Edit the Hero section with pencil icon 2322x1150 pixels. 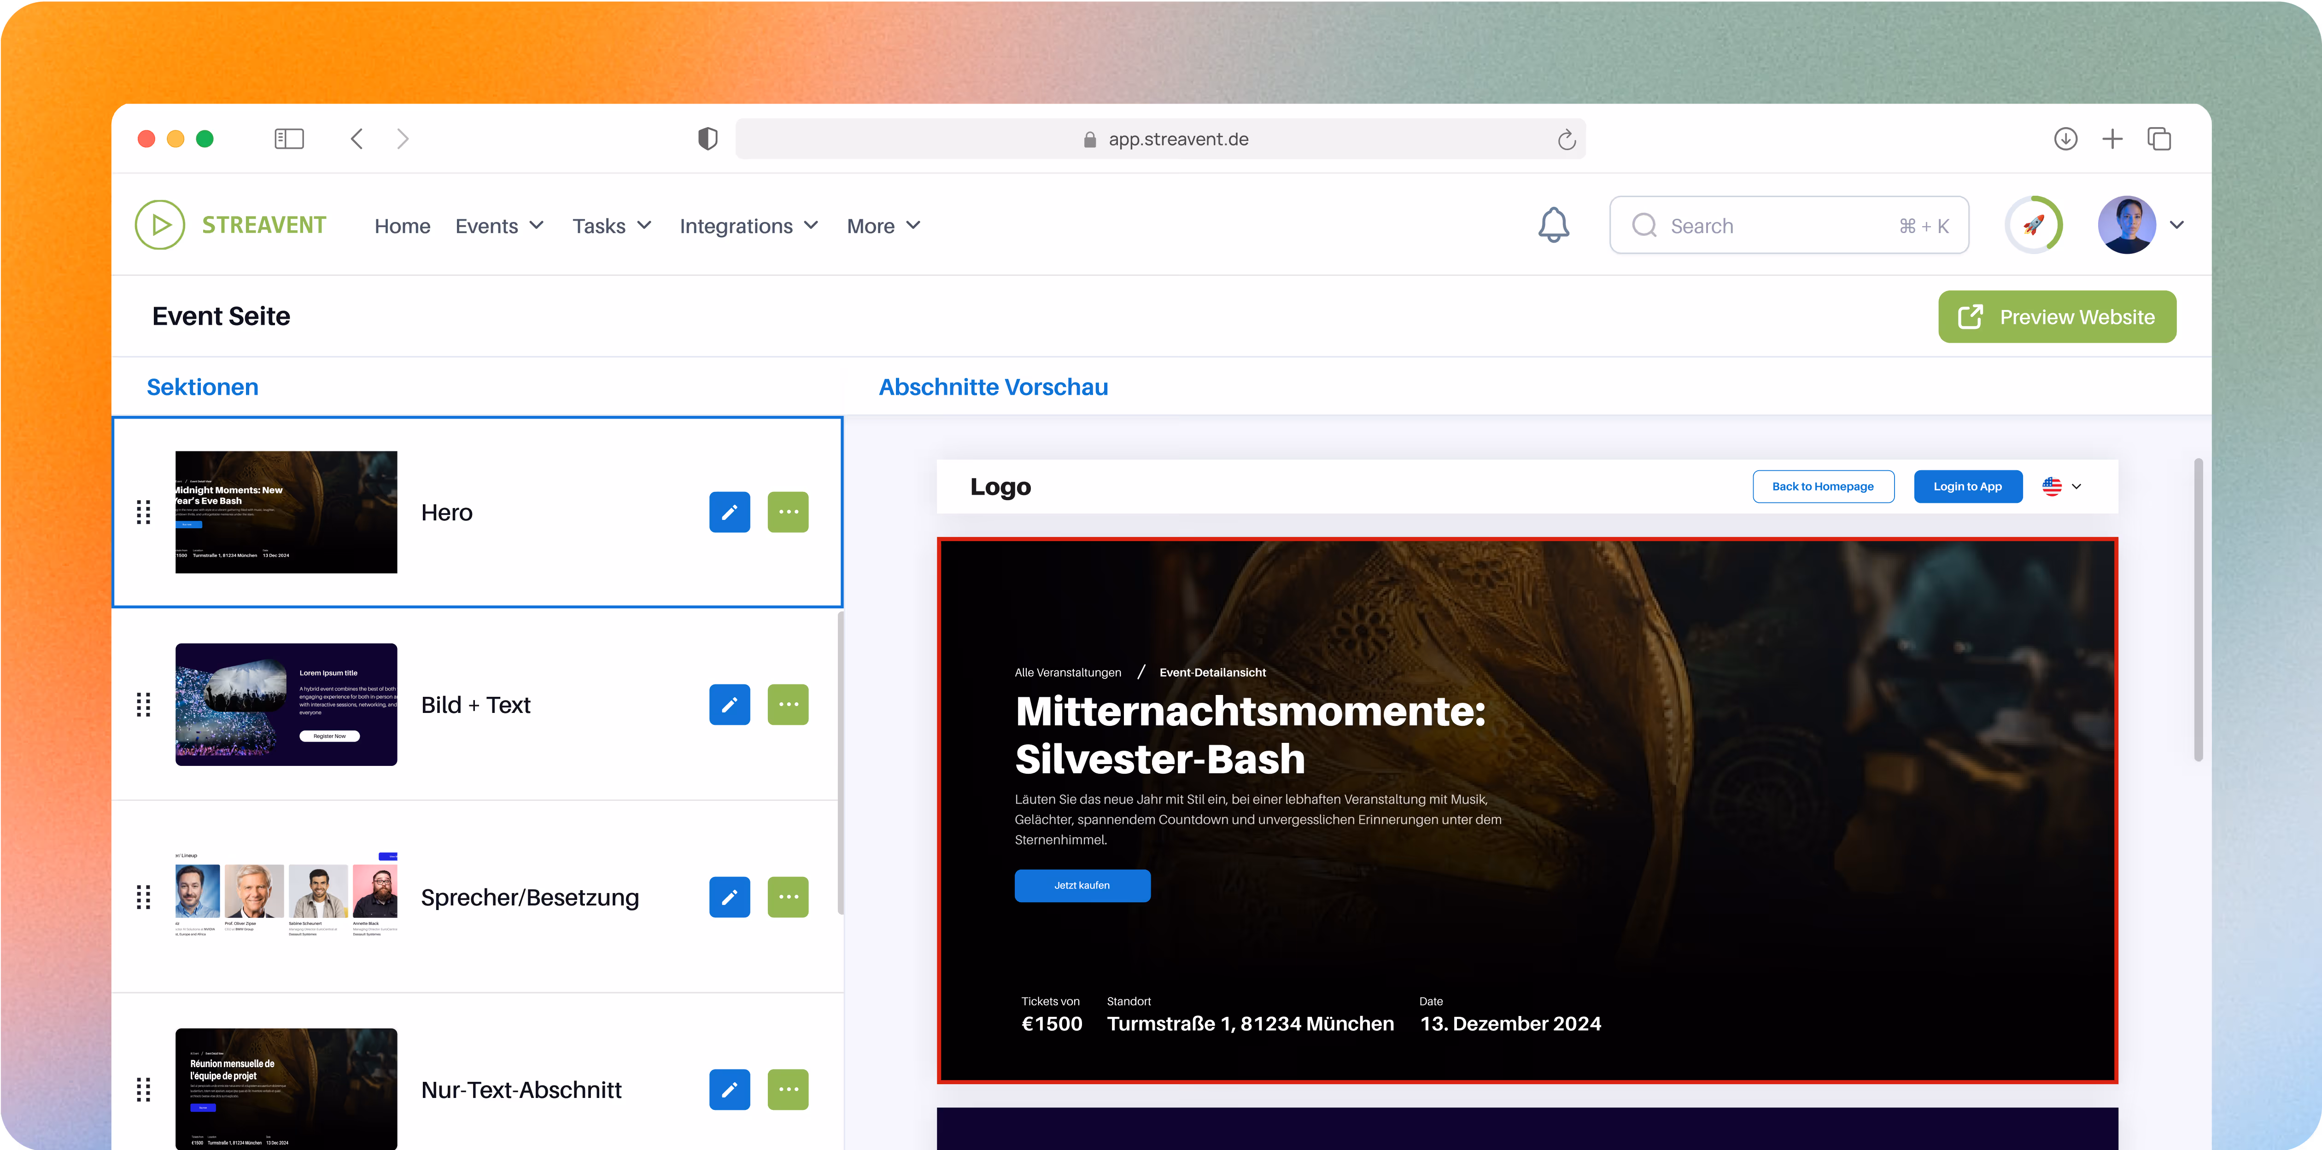[x=730, y=512]
